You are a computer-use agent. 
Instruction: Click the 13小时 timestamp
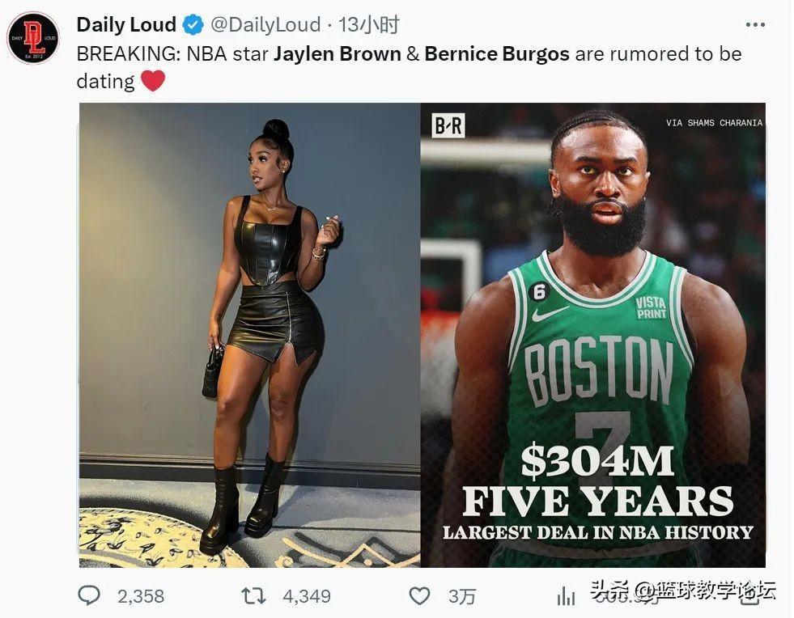(368, 24)
